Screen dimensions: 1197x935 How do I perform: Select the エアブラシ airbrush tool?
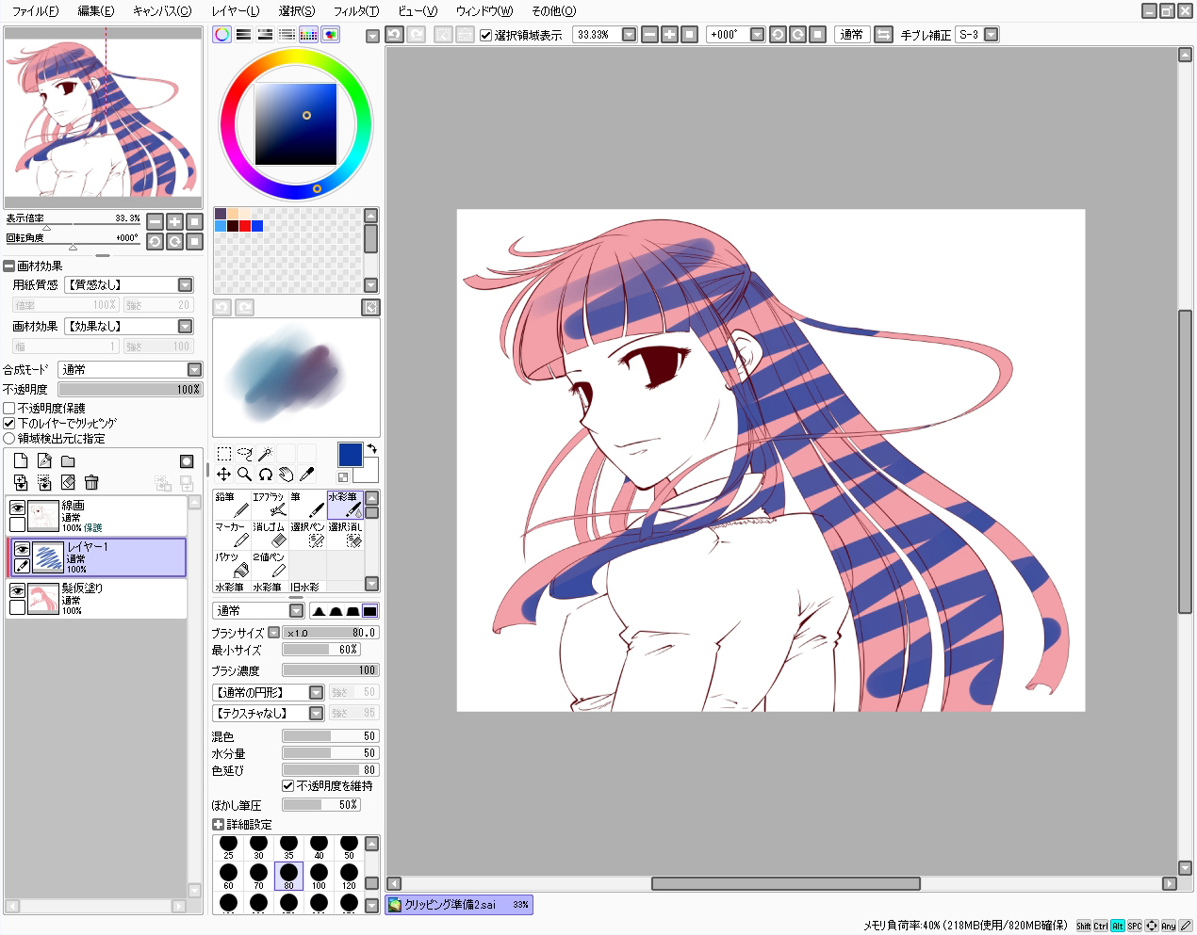click(x=270, y=505)
